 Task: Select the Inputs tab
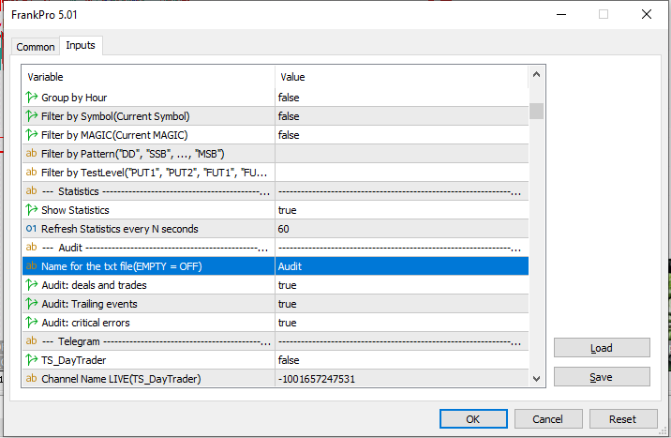point(81,46)
